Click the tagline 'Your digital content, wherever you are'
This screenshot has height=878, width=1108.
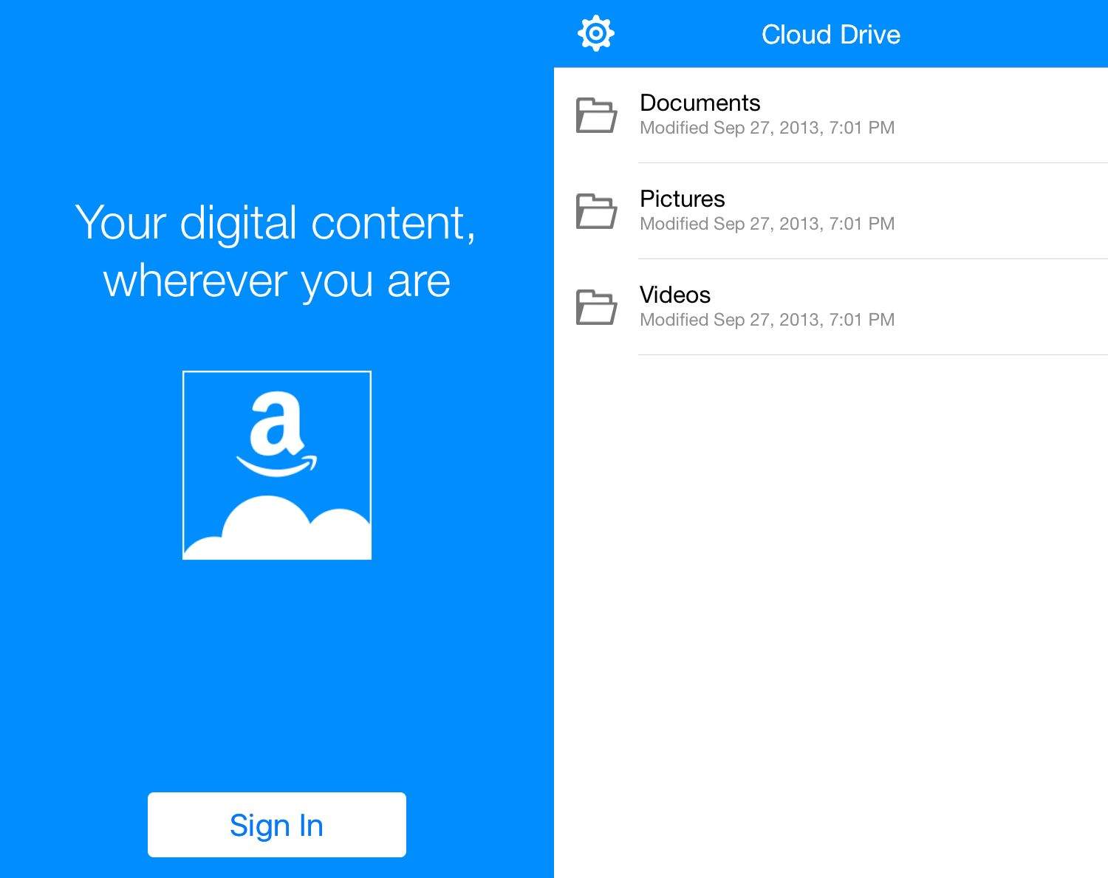point(277,251)
